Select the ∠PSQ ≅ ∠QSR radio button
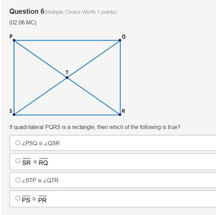This screenshot has height=215, width=216. (x=18, y=143)
